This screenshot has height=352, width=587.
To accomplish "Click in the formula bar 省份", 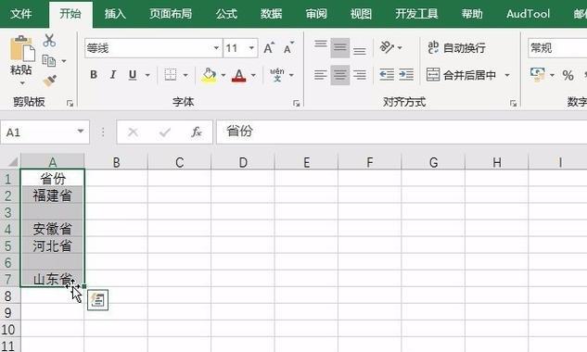I will click(x=402, y=132).
